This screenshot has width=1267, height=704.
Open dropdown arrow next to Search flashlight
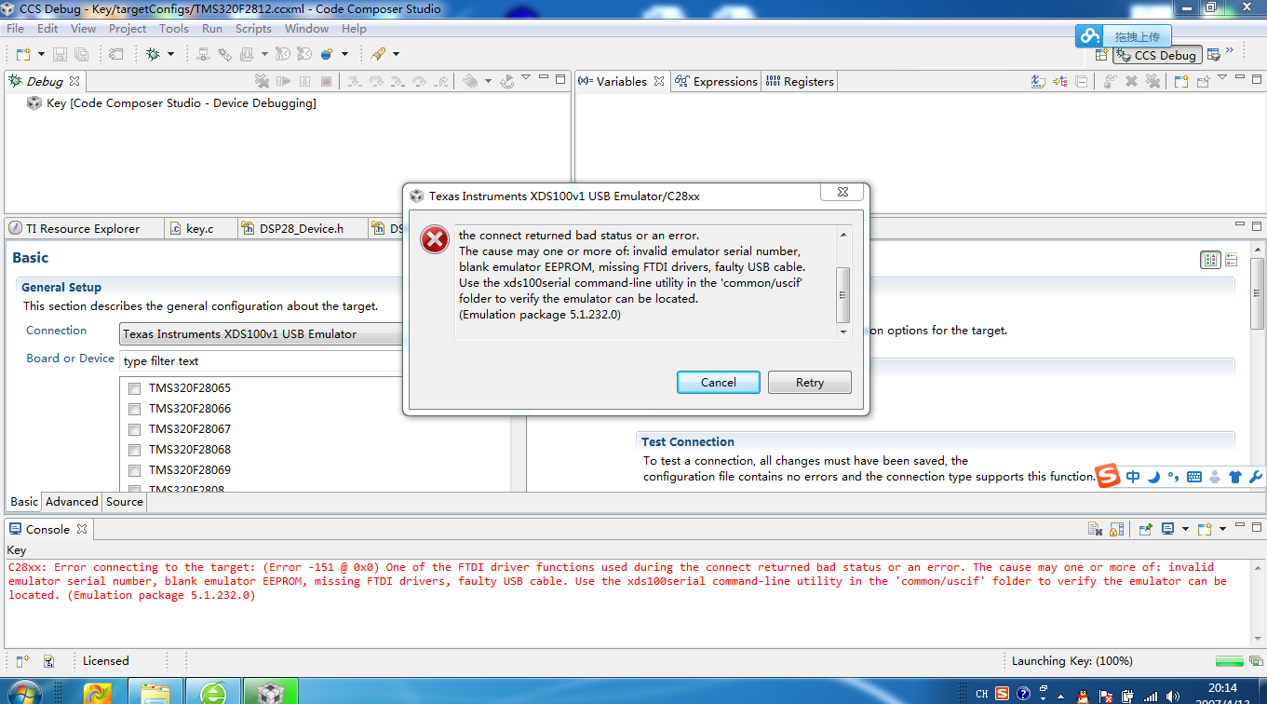[x=396, y=54]
